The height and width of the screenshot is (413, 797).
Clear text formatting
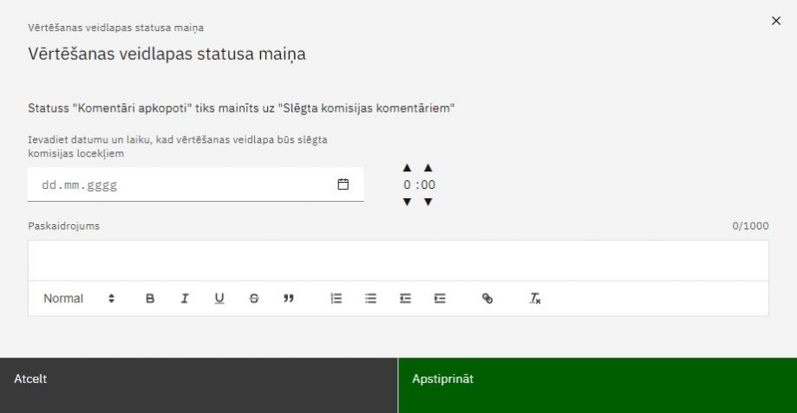tap(535, 299)
